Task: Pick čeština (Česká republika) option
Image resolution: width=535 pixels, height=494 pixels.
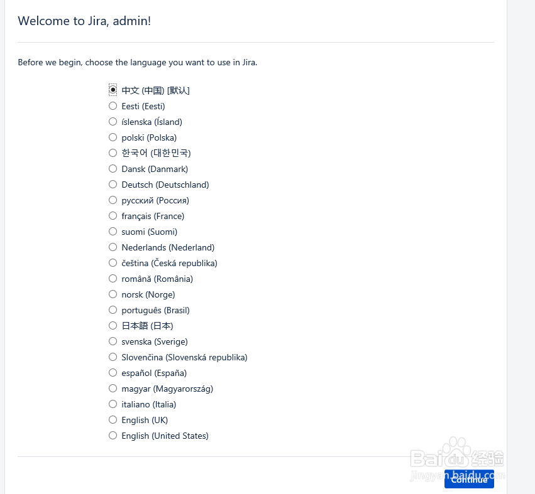Action: pos(113,263)
